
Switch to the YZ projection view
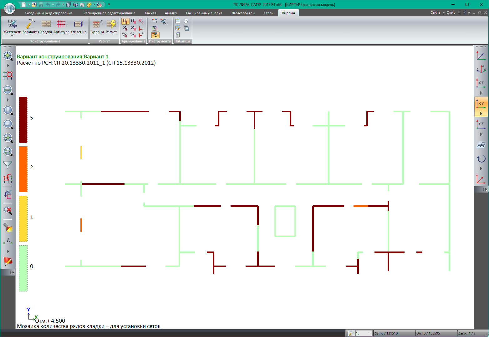481,124
